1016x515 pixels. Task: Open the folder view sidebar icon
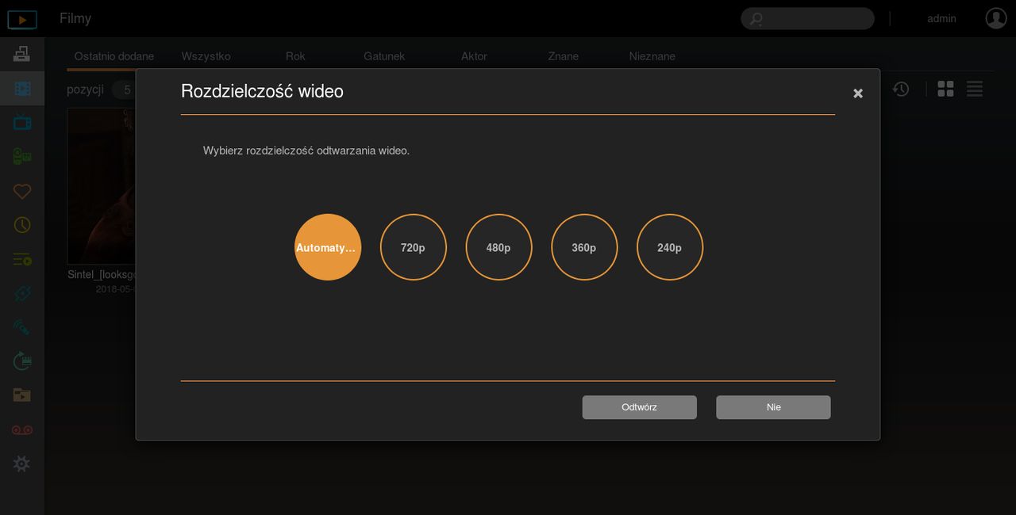pyautogui.click(x=22, y=395)
